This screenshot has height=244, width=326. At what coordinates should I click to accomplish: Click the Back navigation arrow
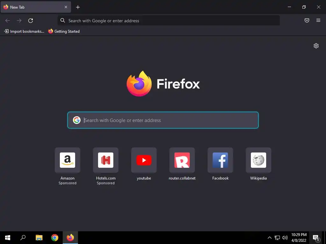coord(8,21)
